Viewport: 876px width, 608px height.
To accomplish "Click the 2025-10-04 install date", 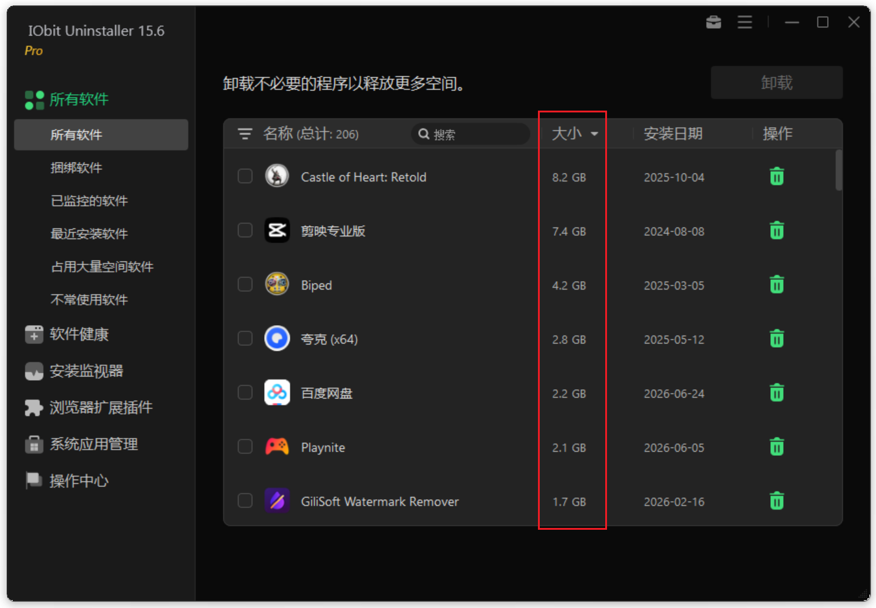I will coord(674,177).
